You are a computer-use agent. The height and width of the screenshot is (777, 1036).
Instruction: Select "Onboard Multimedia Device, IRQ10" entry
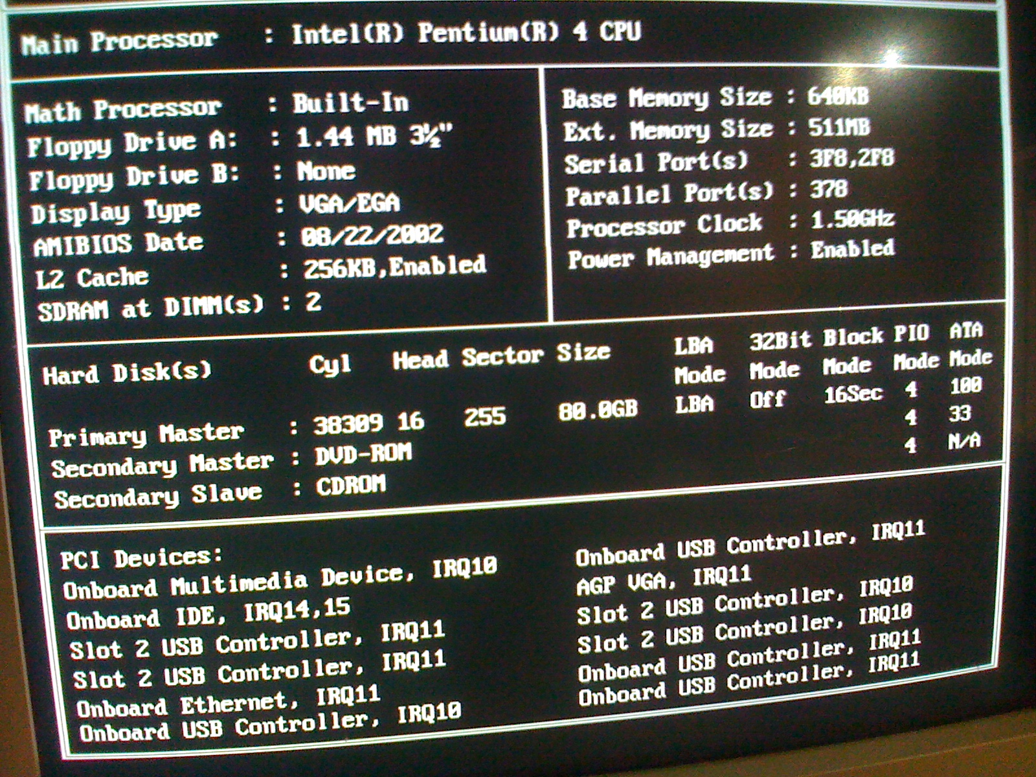point(280,578)
